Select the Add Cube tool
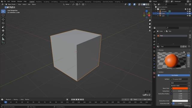Screen dimensions: 192x108 (x=3, y=43)
